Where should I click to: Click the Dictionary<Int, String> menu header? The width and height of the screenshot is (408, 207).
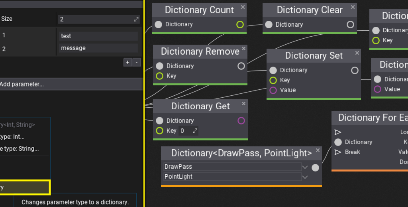click(17, 125)
